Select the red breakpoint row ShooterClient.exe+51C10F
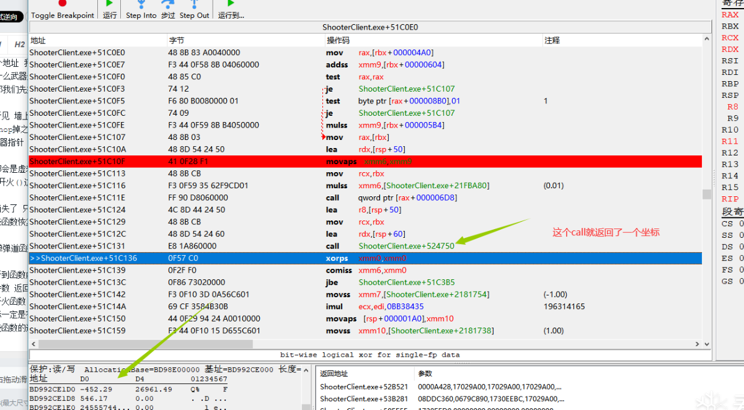The image size is (744, 410). [365, 161]
